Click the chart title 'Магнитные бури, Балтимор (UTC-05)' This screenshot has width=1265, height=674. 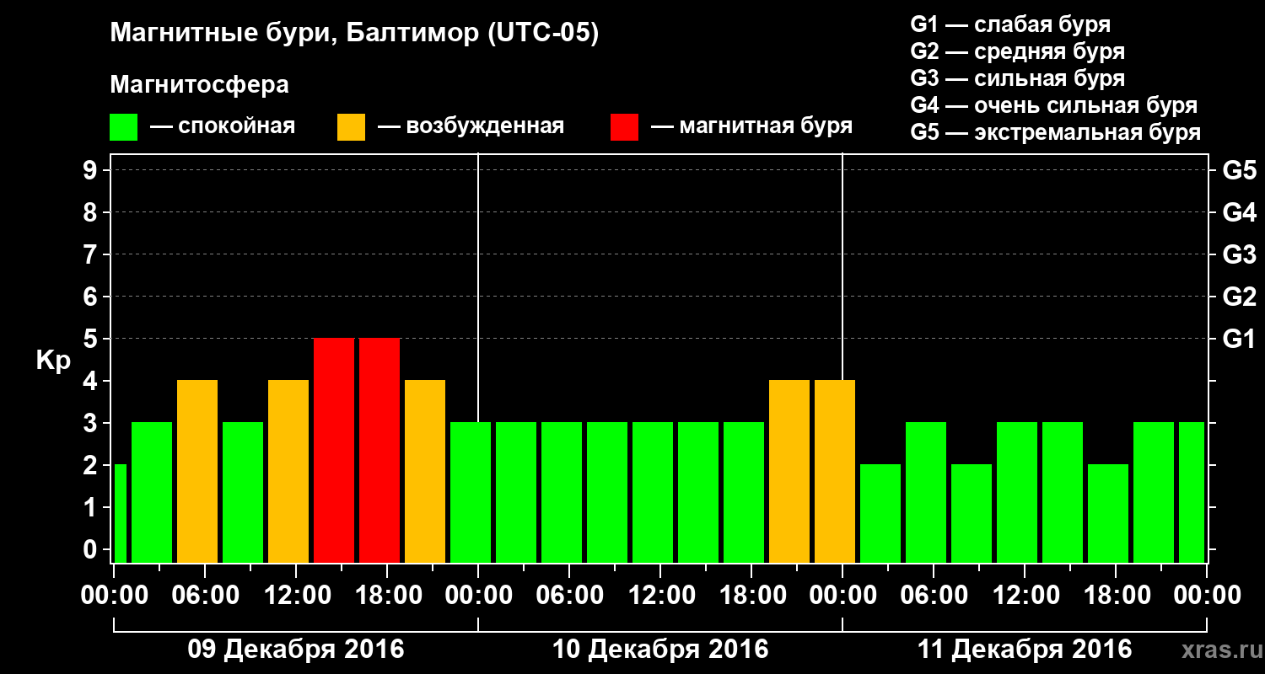(x=354, y=35)
